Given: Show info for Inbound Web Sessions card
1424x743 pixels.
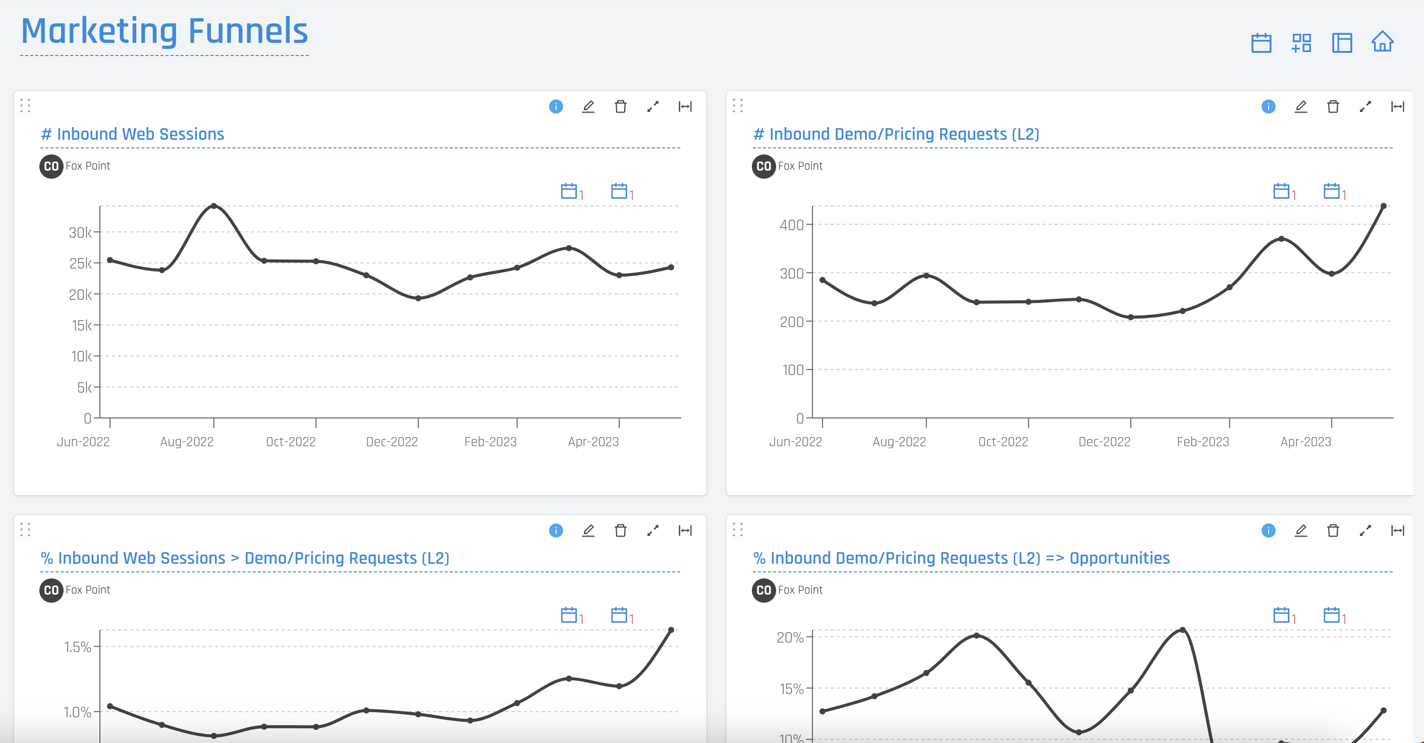Looking at the screenshot, I should point(556,106).
